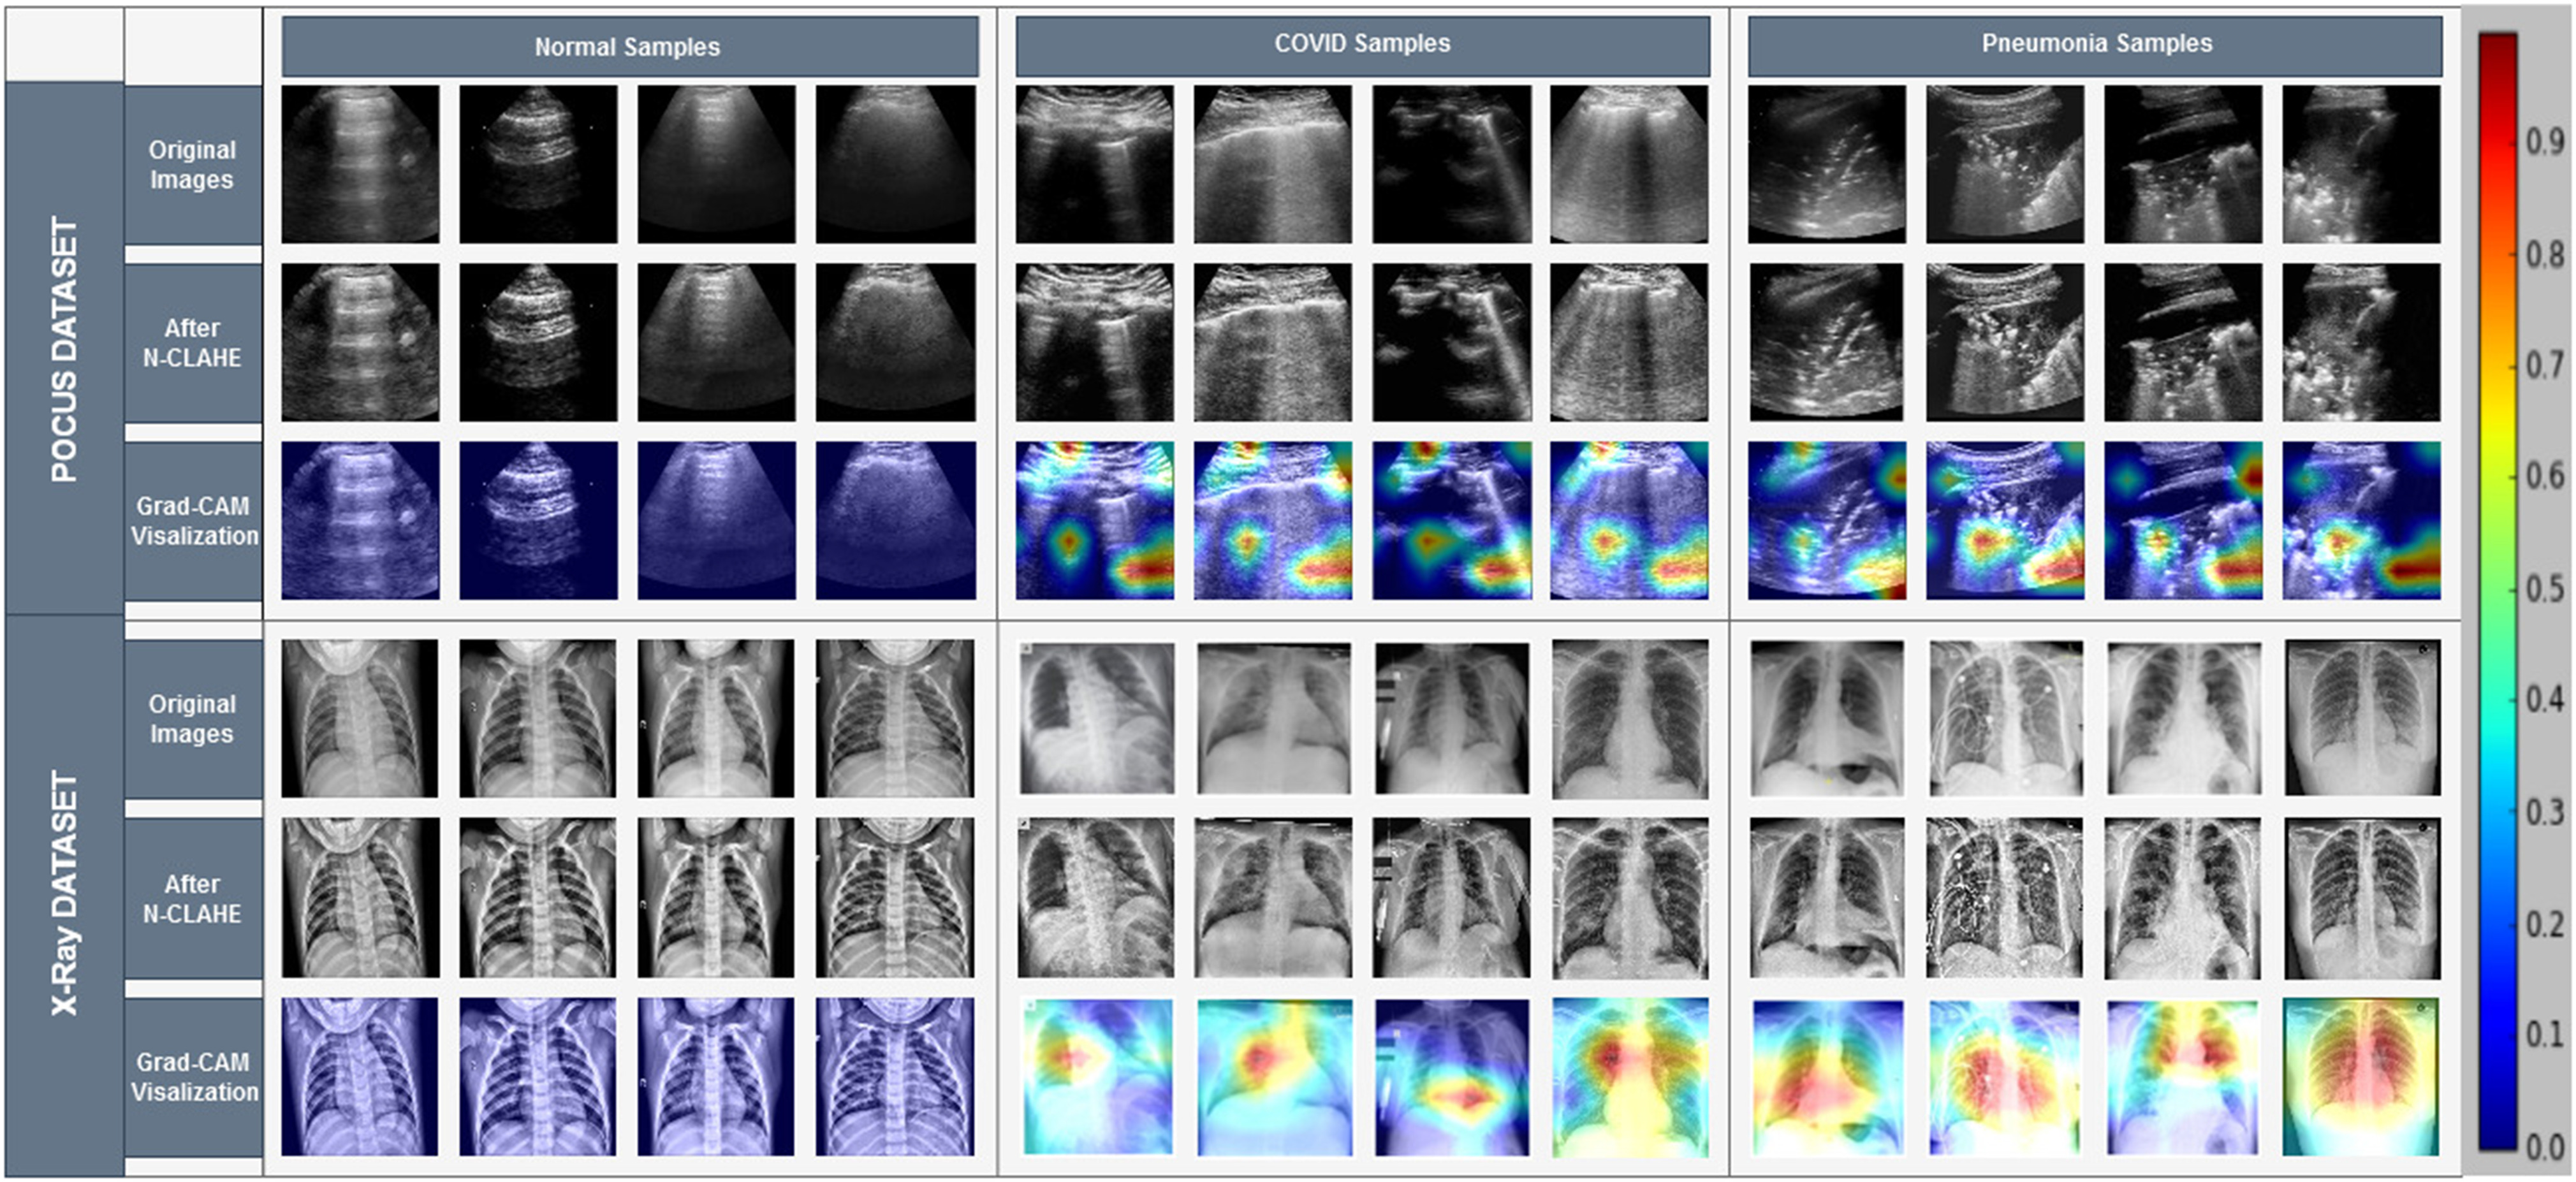The height and width of the screenshot is (1182, 2576).
Task: Open first COVID X-Ray original image
Action: click(x=1096, y=719)
